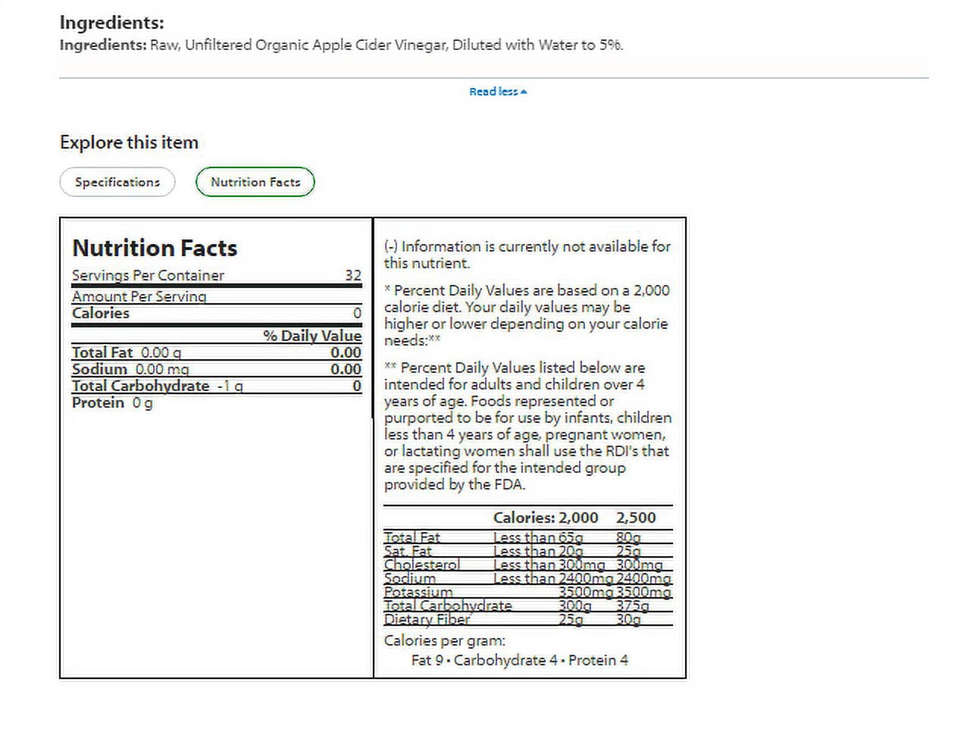Click the Fat 9 Carbohydrate 4 Protein 4 line
961x732 pixels.
click(x=520, y=660)
